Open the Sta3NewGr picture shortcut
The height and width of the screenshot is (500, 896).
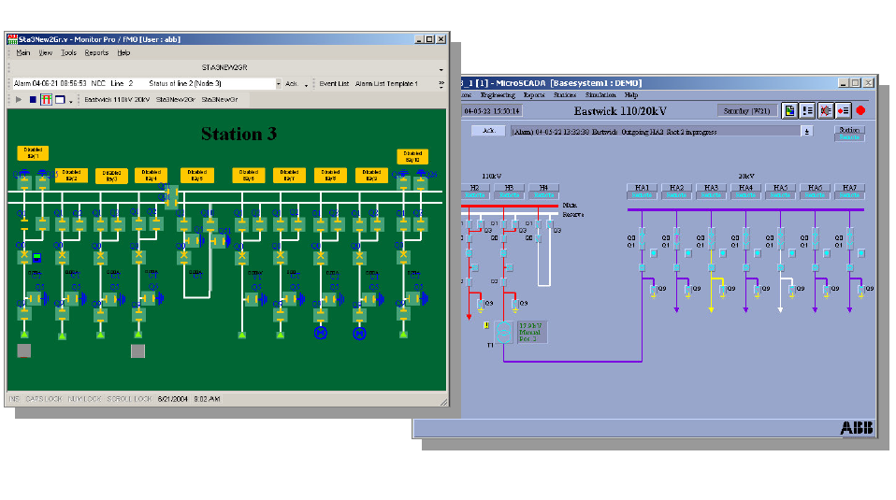[220, 99]
